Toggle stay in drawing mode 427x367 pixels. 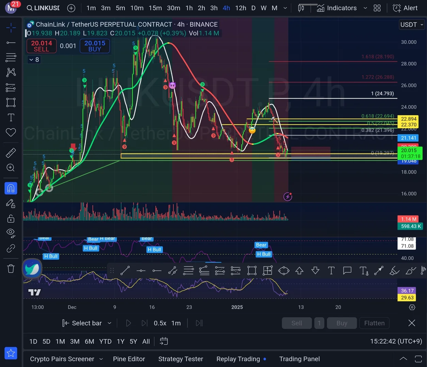pos(11,204)
